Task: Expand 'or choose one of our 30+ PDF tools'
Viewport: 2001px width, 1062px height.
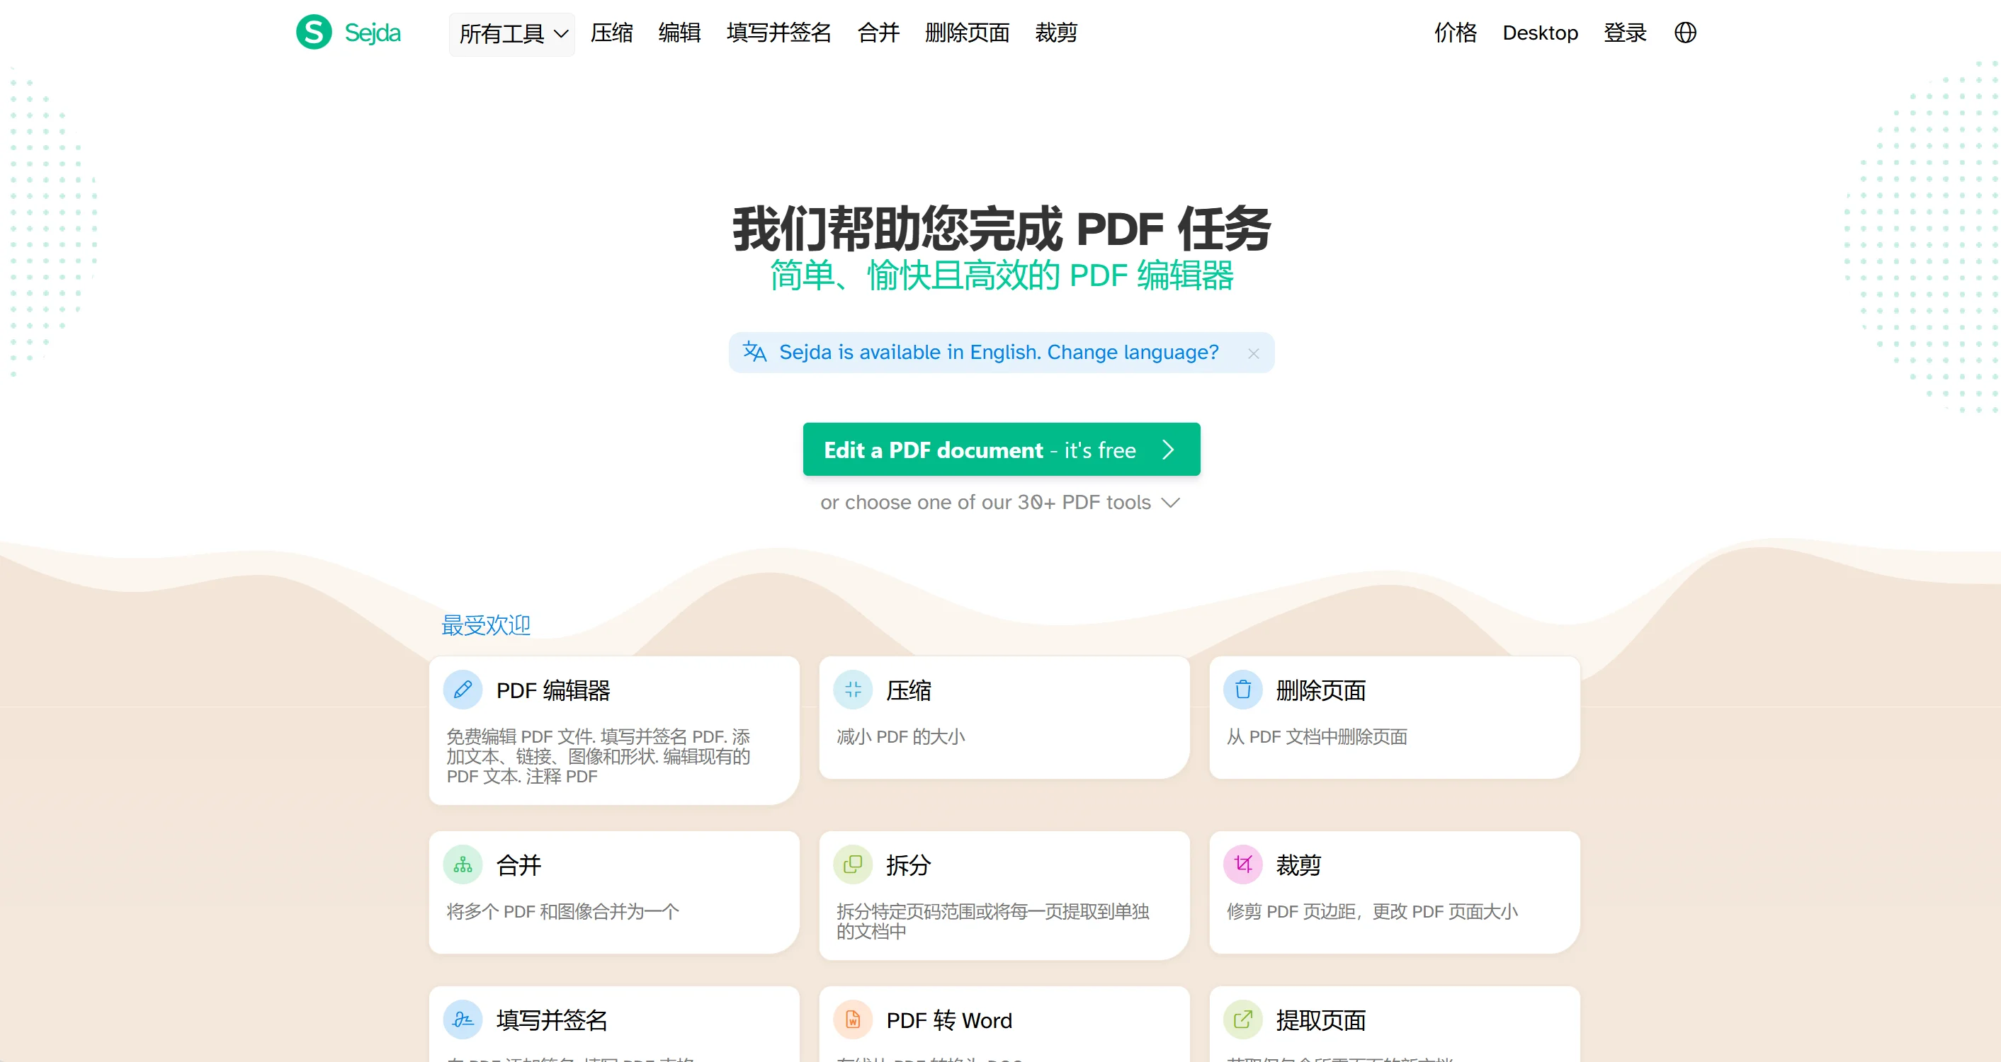Action: [1000, 502]
